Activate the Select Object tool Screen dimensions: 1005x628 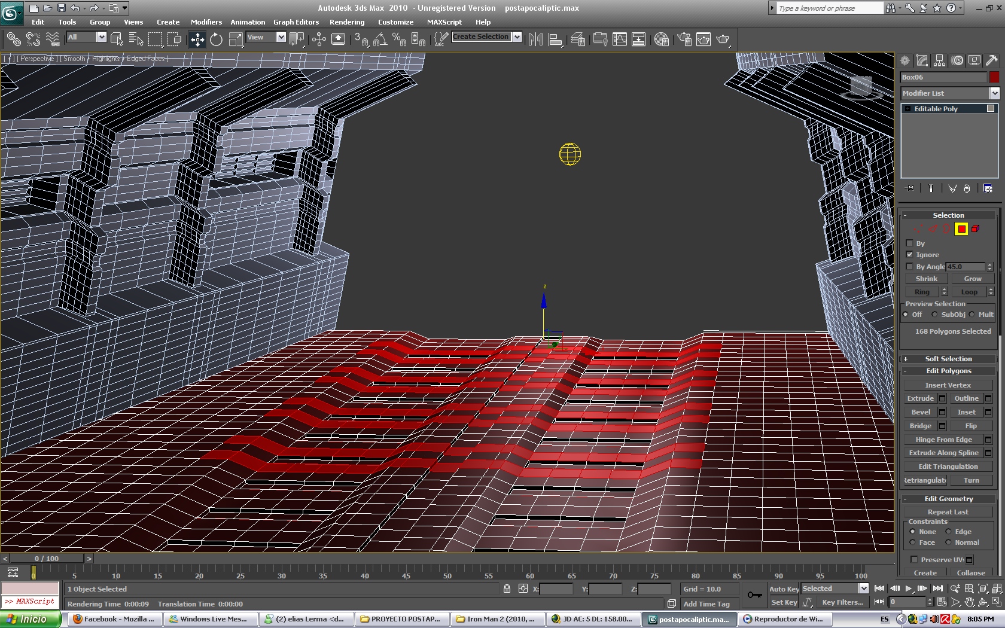point(117,39)
